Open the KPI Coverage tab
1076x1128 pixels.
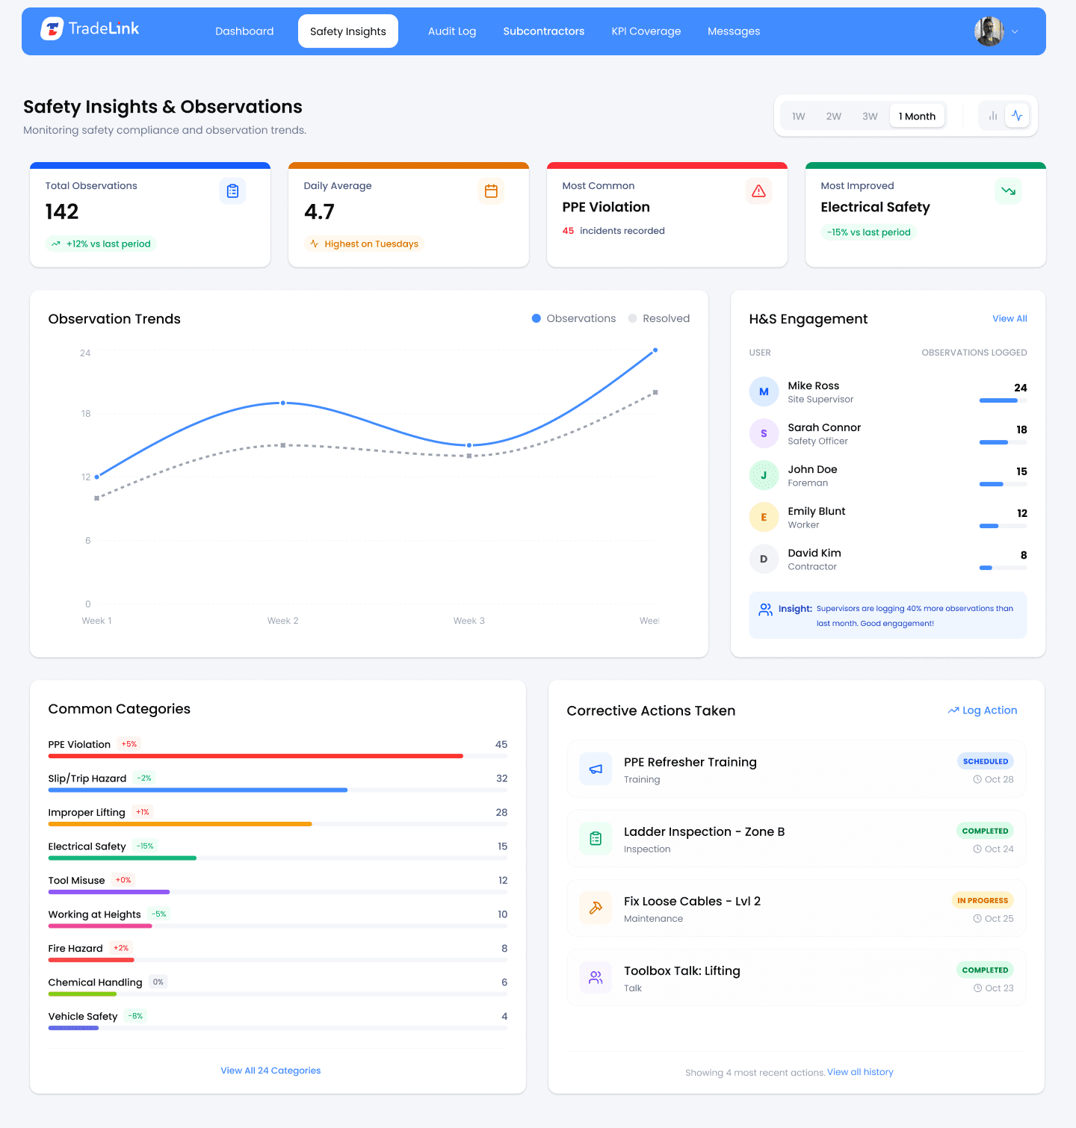[x=646, y=31]
